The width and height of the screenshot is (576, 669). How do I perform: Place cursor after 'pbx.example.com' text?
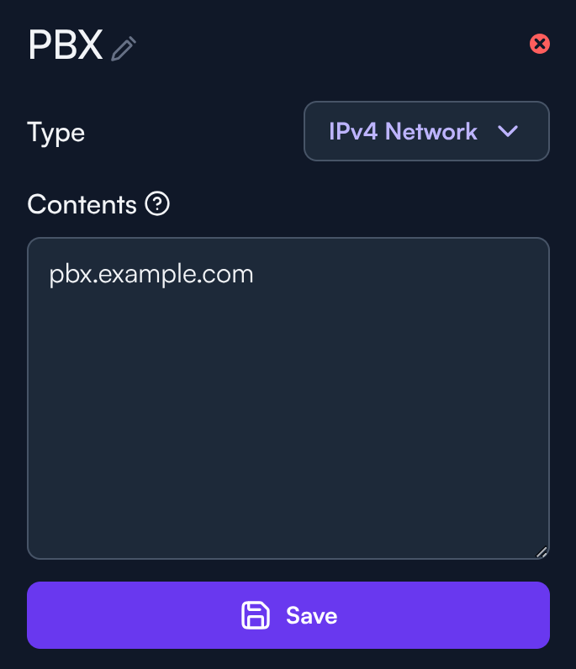(x=256, y=274)
